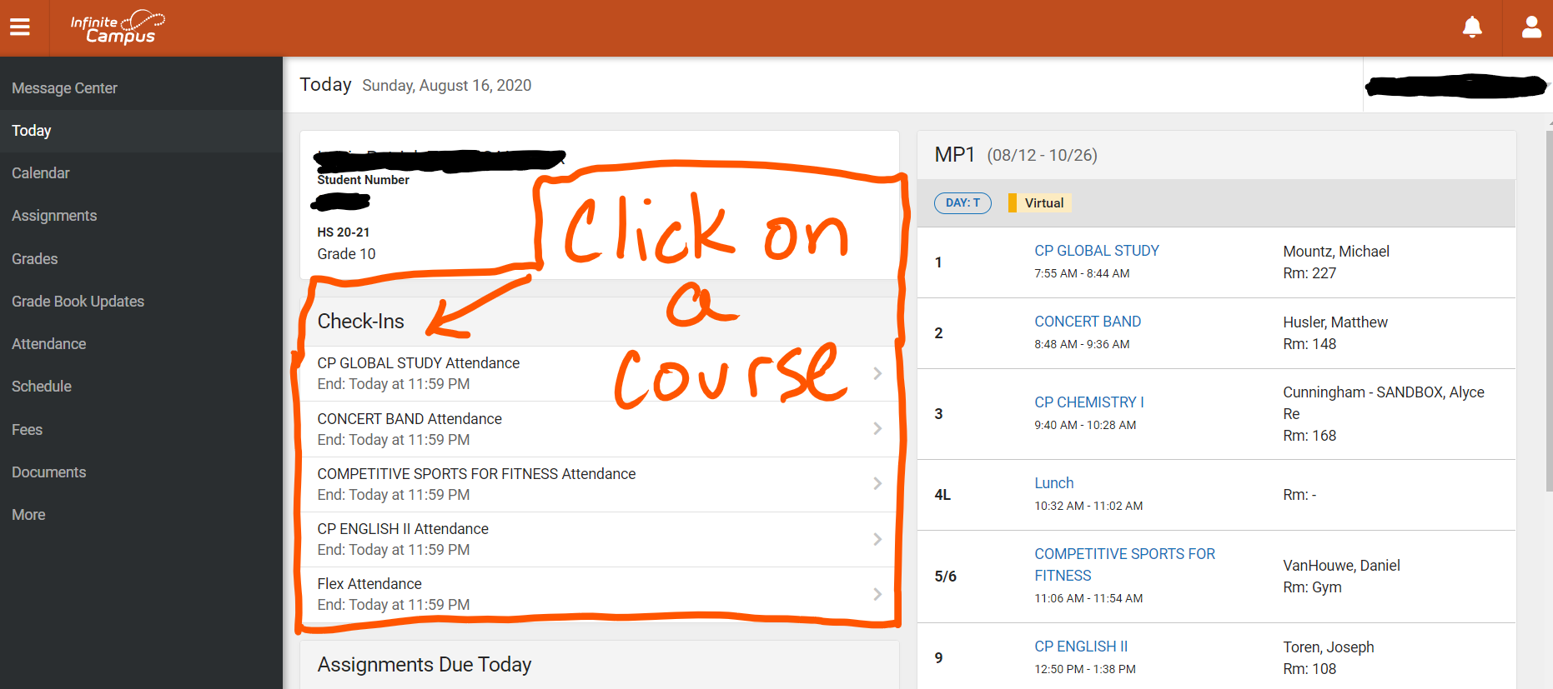Open CONCERT BAND course link
Screen dimensions: 1553x689
(x=1088, y=322)
